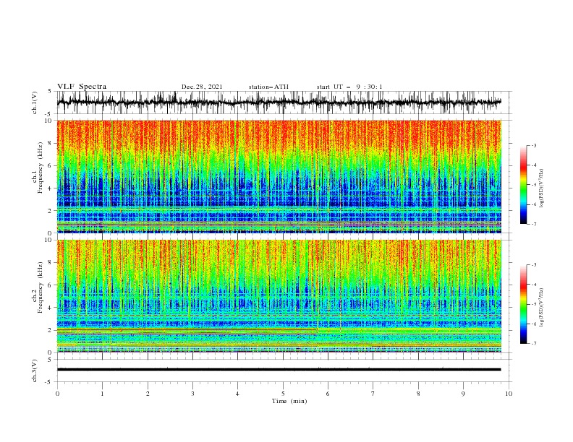
Task: Click the ch.2 spectrogram colorbar
Action: click(x=524, y=304)
